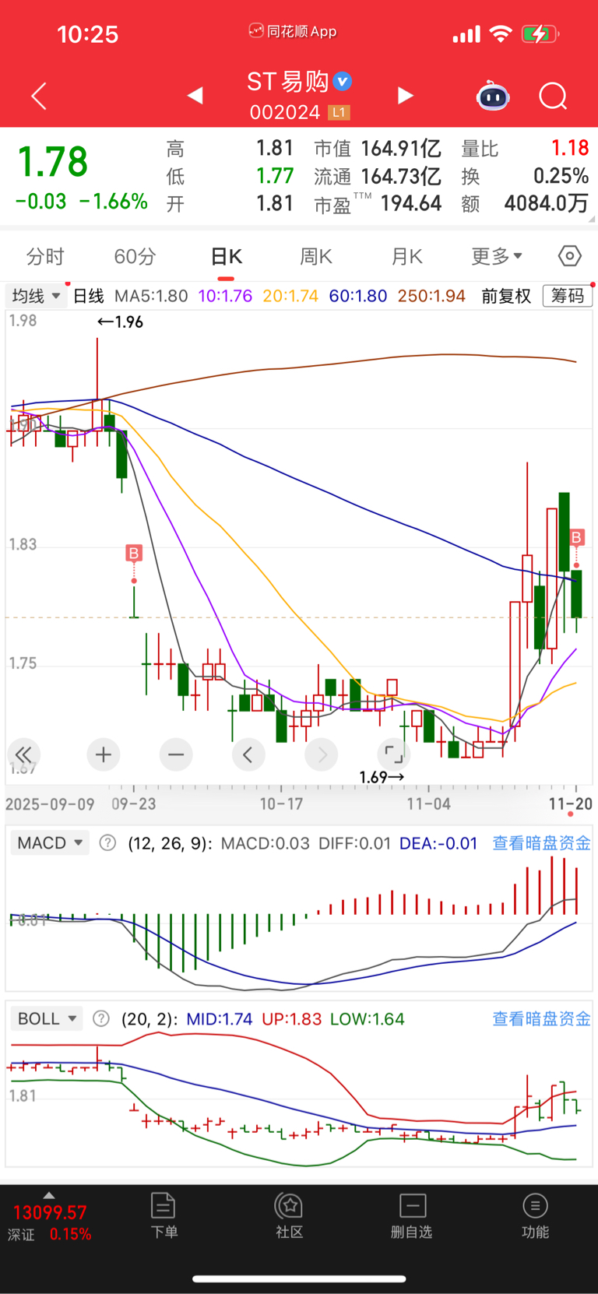Move chart right with the chevron button
Viewport: 598px width, 1294px height.
[x=322, y=754]
